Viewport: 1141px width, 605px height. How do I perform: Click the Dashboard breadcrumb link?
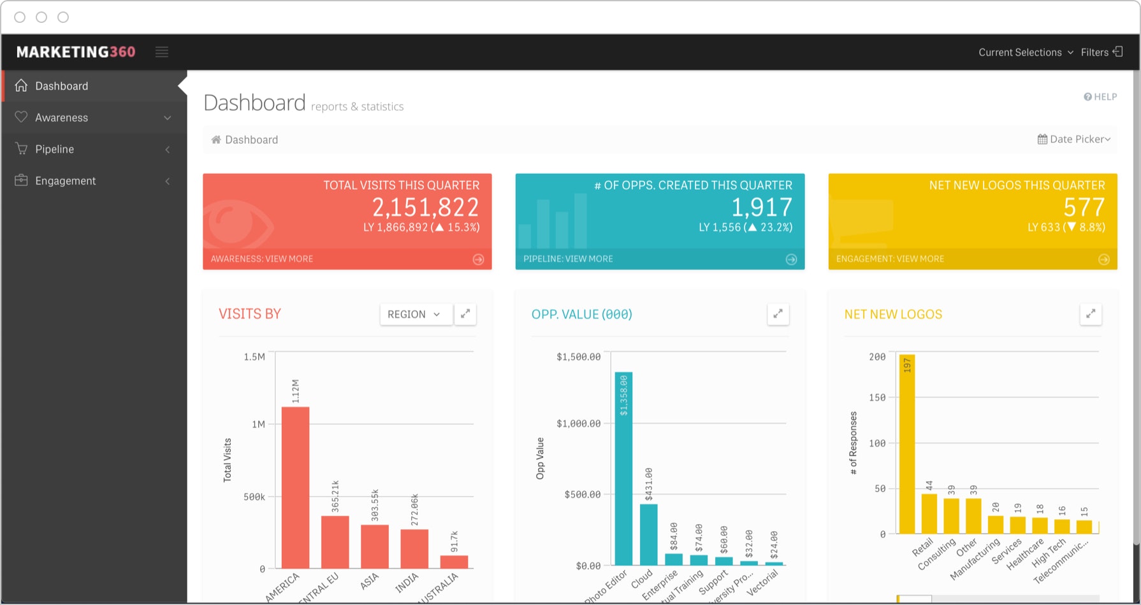pyautogui.click(x=251, y=139)
